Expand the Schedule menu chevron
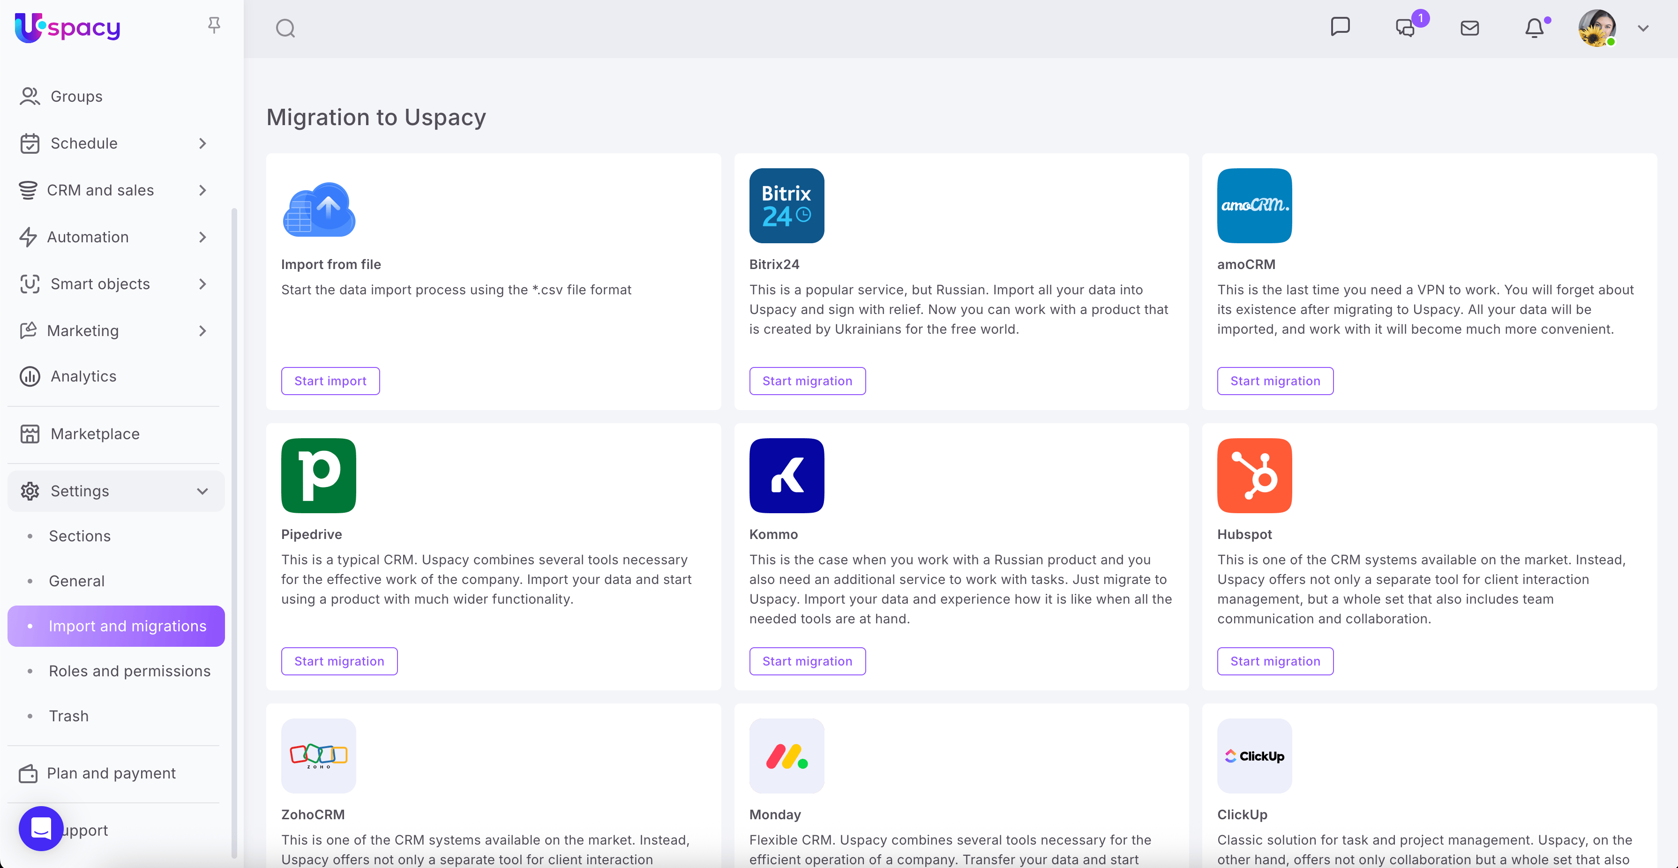 (x=202, y=143)
